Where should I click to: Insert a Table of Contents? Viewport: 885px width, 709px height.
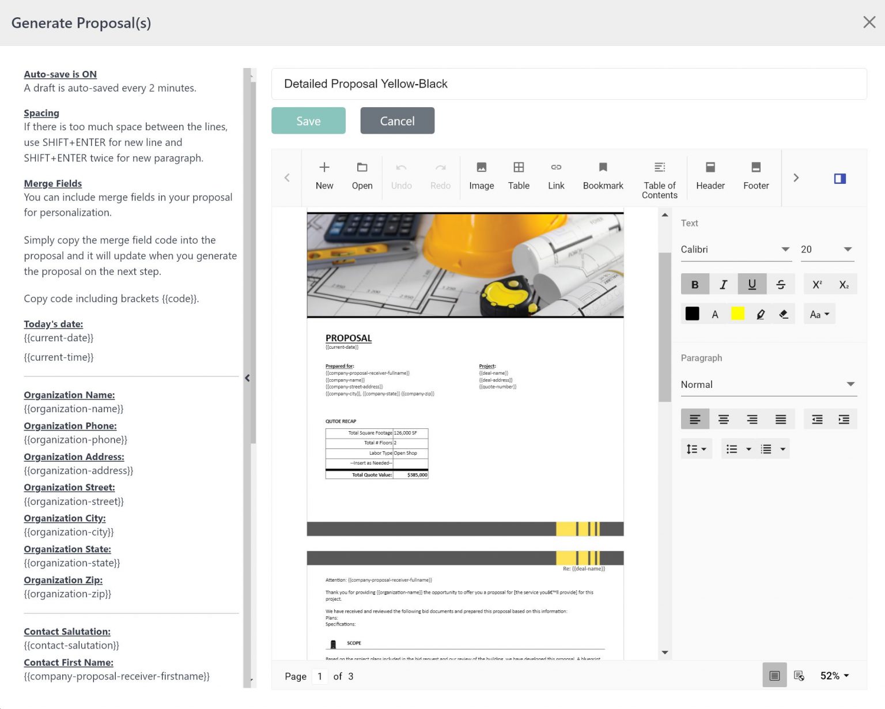point(659,178)
